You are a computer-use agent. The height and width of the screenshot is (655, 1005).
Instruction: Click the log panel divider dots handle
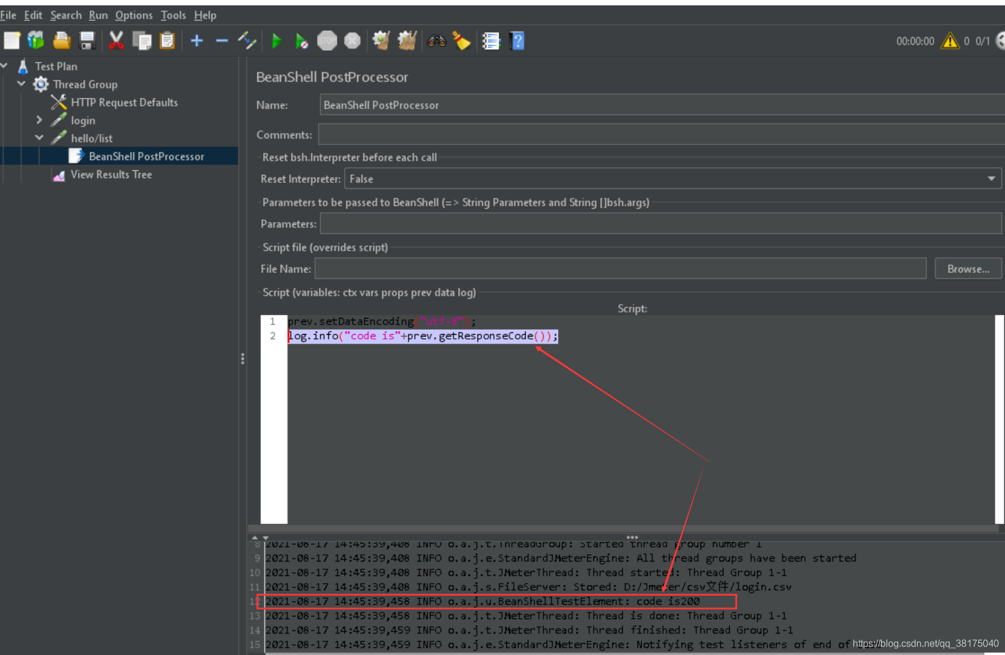[632, 537]
